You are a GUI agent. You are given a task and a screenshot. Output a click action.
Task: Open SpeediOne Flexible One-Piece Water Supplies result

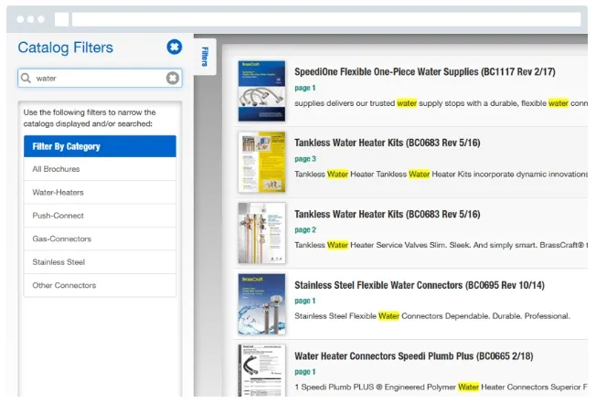tap(424, 72)
